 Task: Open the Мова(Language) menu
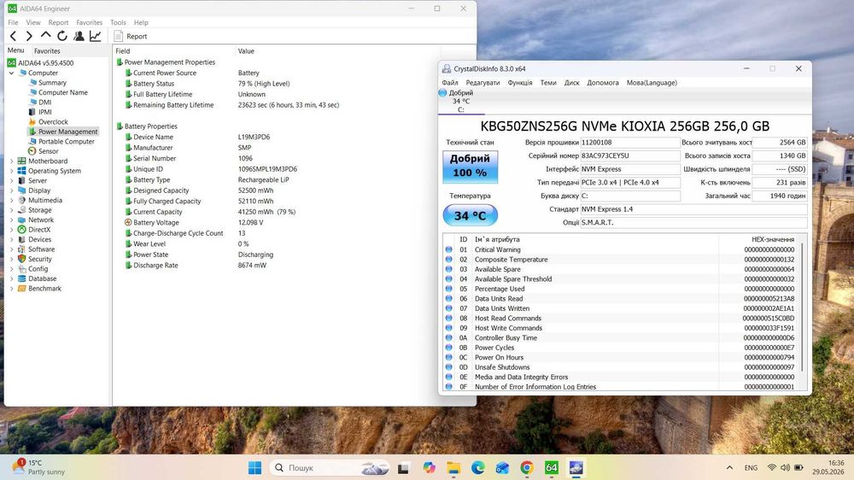[x=652, y=83]
